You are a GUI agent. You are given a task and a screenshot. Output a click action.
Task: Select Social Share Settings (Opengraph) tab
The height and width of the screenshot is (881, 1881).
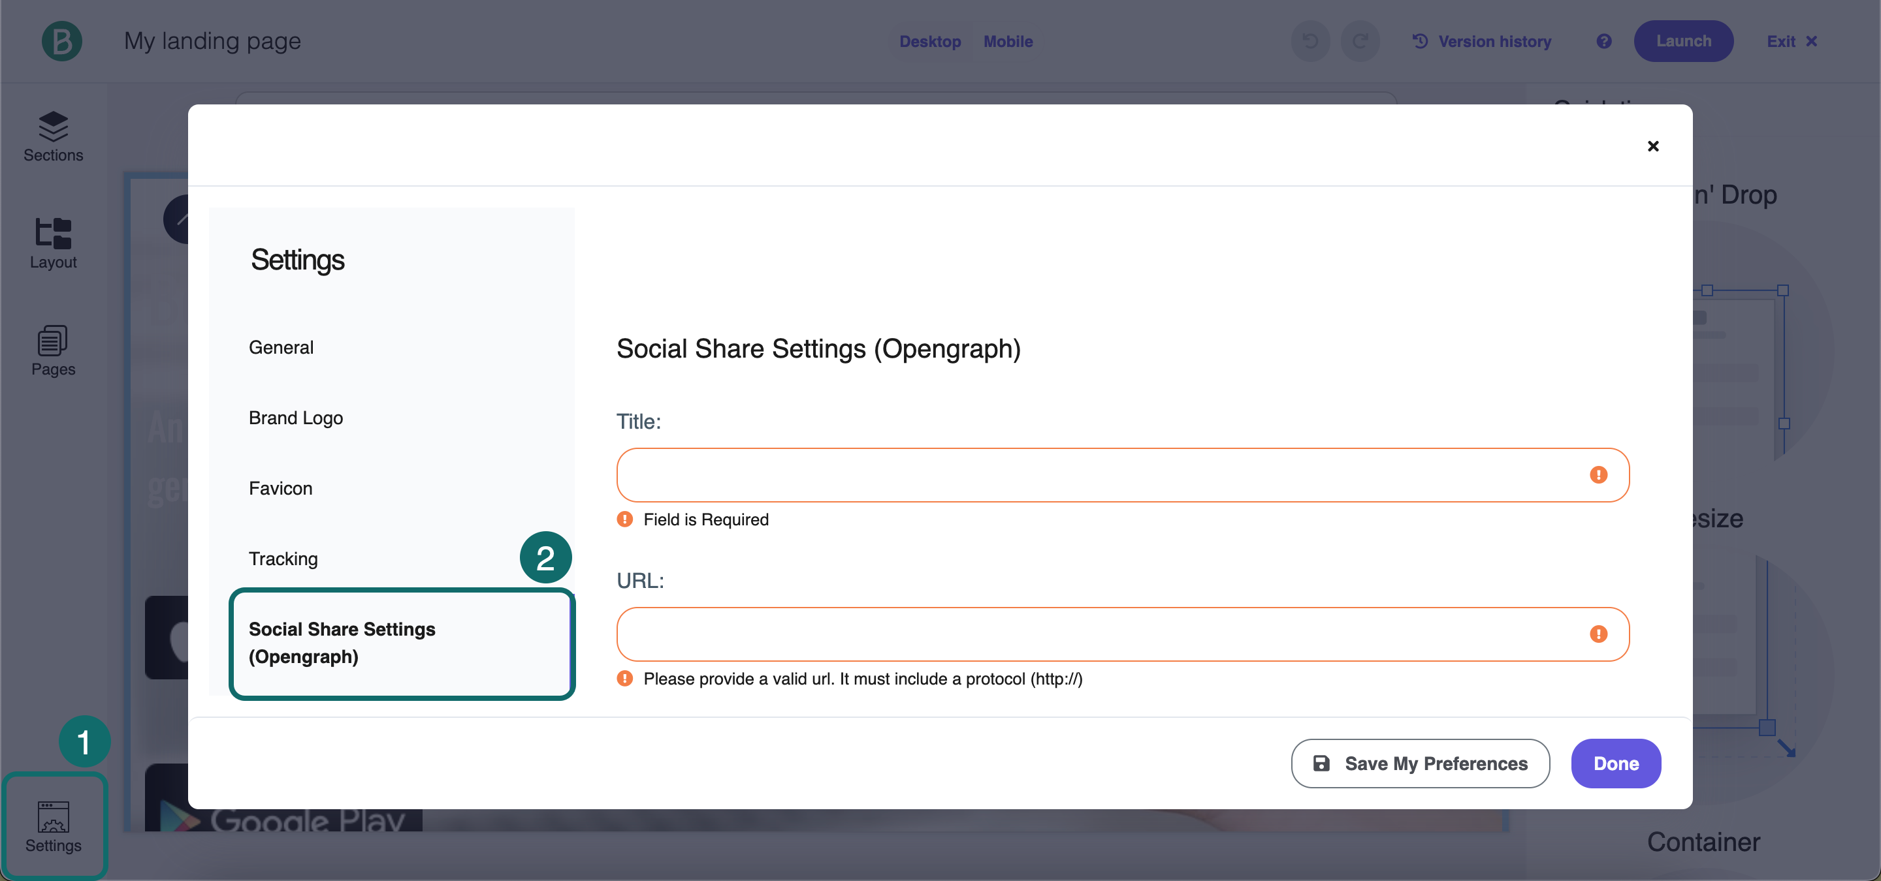coord(342,643)
